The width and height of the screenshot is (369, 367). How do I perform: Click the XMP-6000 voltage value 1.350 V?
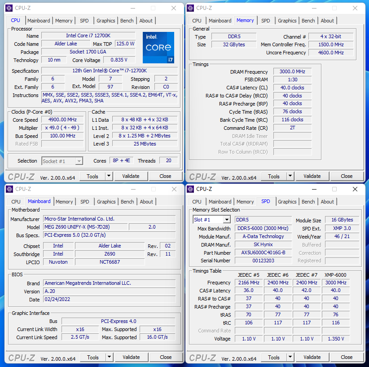336,339
